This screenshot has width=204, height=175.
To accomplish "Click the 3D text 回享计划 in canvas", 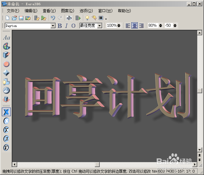I will click(x=108, y=96).
